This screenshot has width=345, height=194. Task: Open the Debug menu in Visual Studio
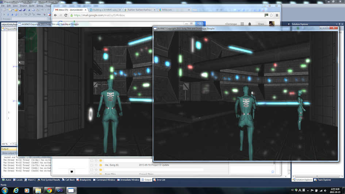(40, 6)
